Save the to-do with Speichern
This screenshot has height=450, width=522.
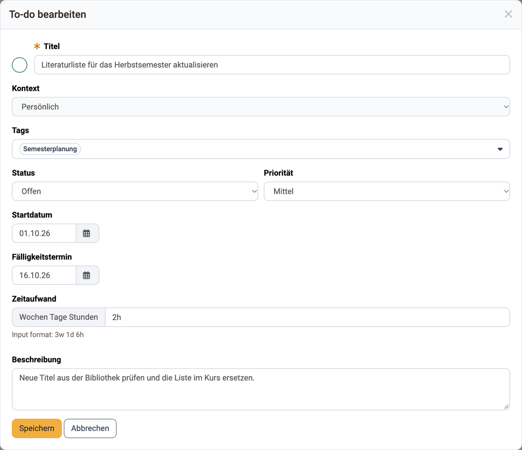37,428
